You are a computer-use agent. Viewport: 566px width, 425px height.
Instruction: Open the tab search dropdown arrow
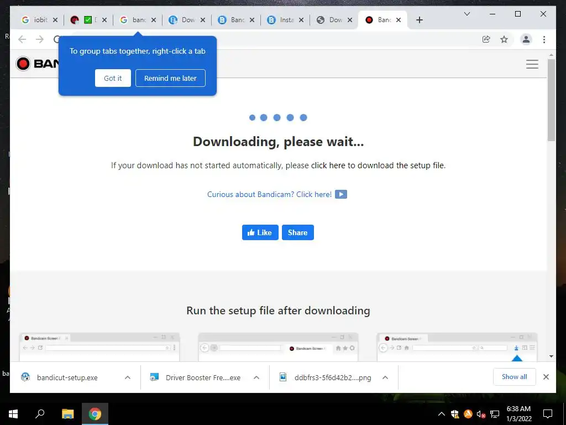point(467,14)
